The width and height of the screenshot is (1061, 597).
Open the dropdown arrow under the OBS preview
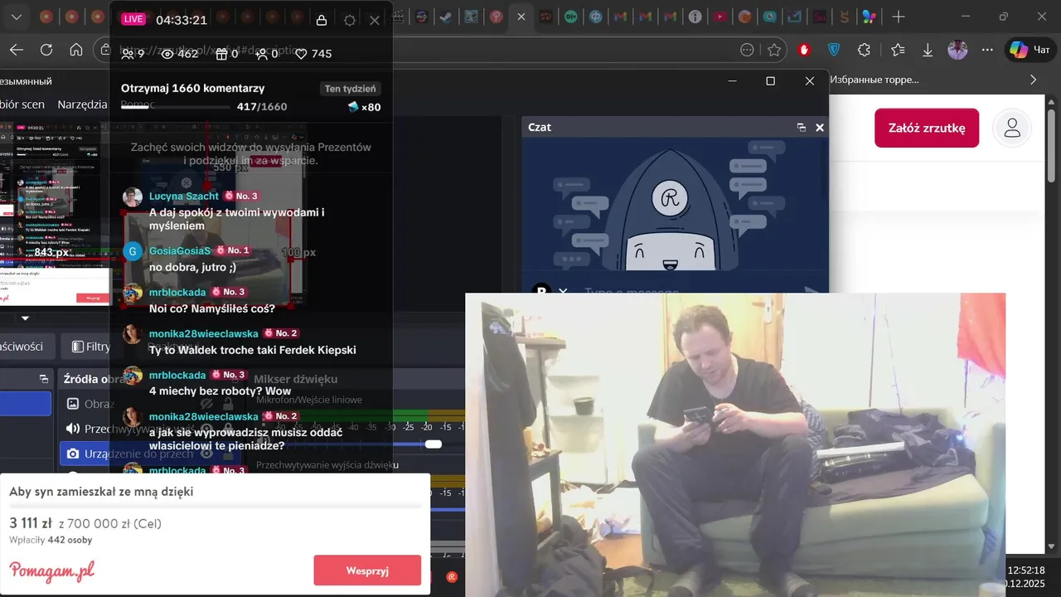point(25,318)
